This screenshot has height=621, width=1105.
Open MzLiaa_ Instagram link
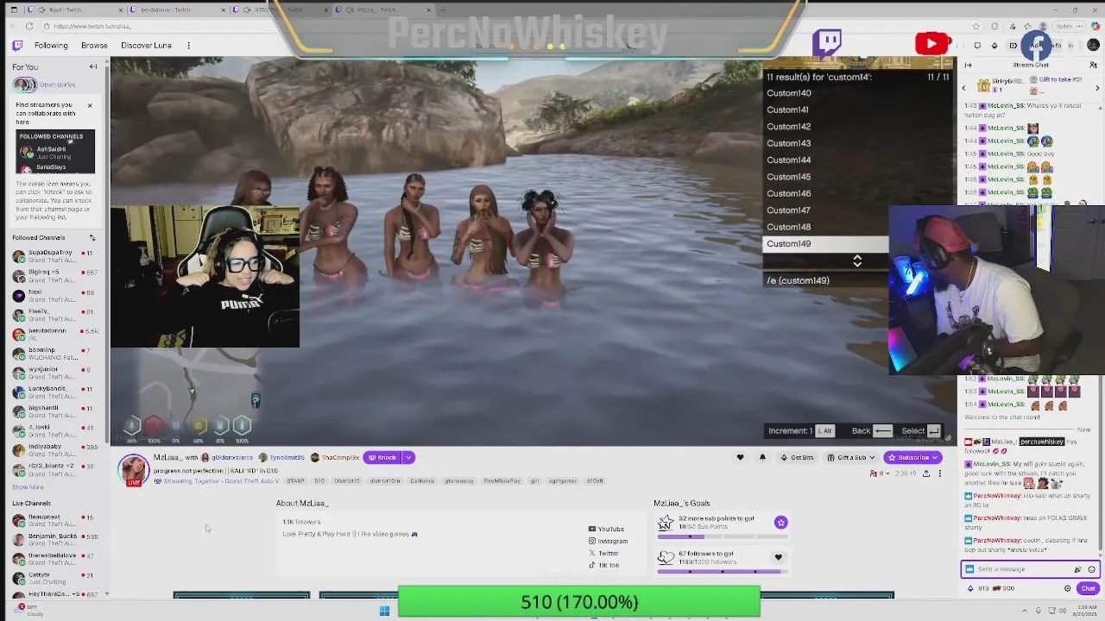click(608, 541)
